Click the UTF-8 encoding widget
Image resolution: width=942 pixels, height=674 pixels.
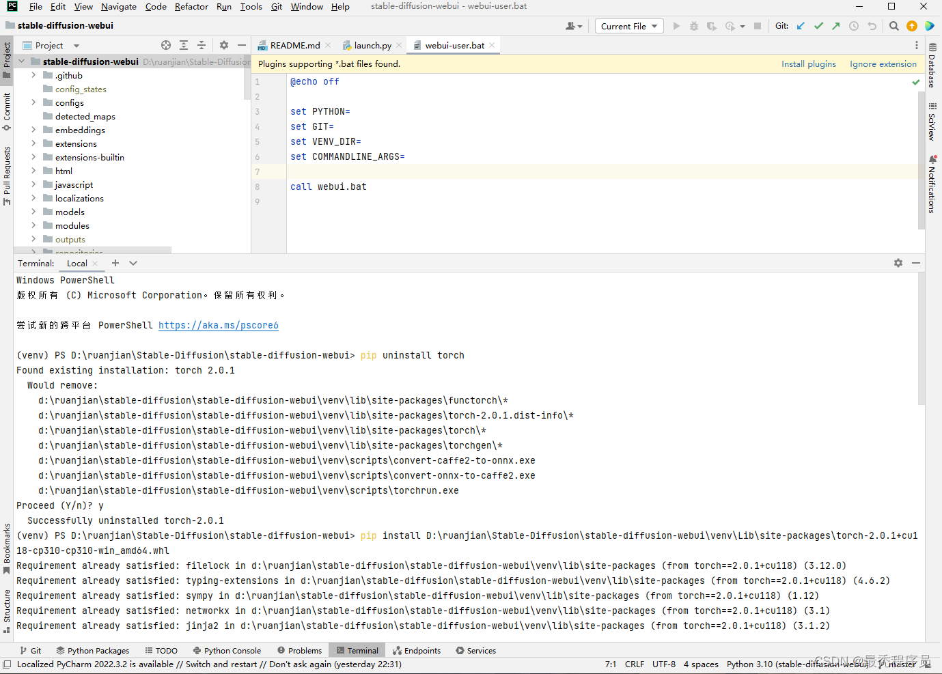coord(664,664)
